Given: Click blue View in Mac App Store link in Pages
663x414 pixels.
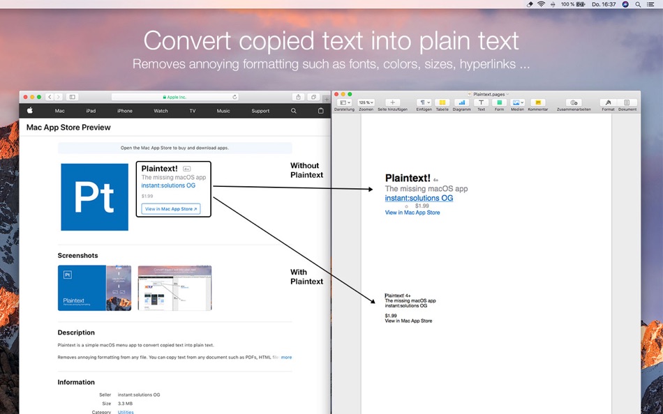Looking at the screenshot, I should coord(412,213).
